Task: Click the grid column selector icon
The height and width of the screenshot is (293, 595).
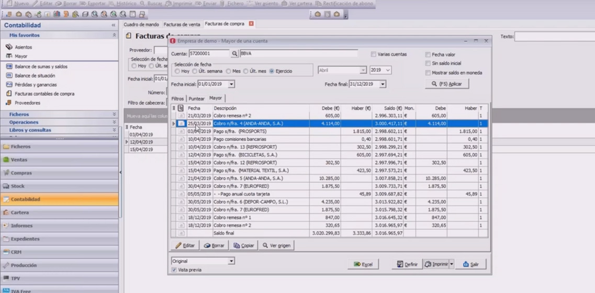Action: point(174,108)
